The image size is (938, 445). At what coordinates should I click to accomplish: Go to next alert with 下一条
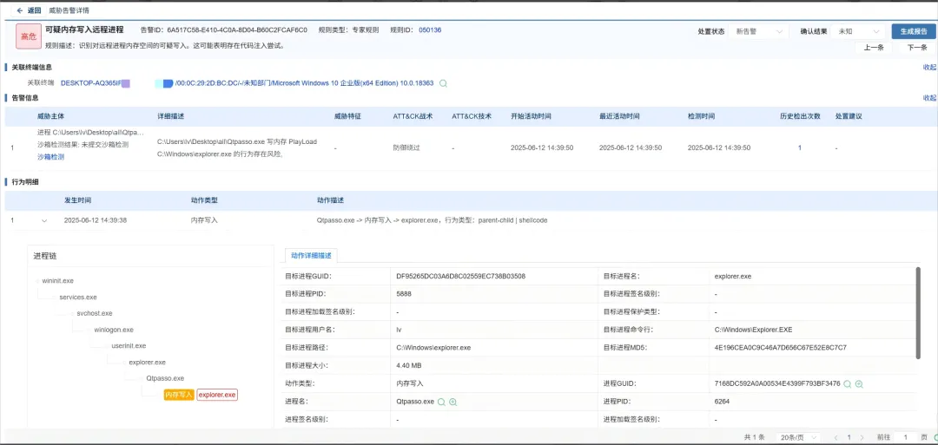coord(916,48)
